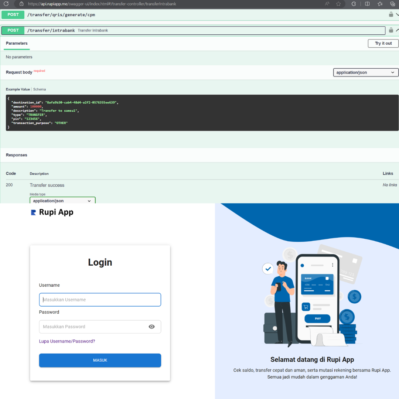This screenshot has height=399, width=399.
Task: Click the POST badge on /transfer/intrabank
Action: (13, 30)
